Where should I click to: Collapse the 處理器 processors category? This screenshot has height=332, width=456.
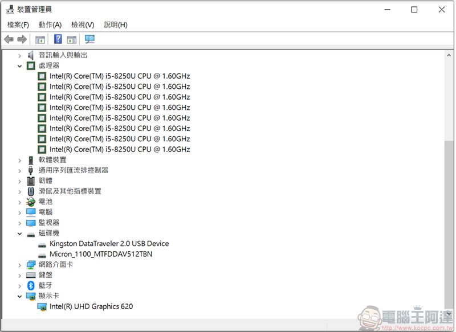[19, 66]
